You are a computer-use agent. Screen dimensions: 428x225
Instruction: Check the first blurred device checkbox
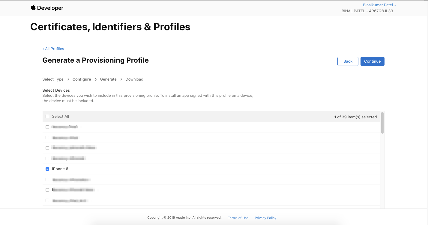tap(47, 127)
